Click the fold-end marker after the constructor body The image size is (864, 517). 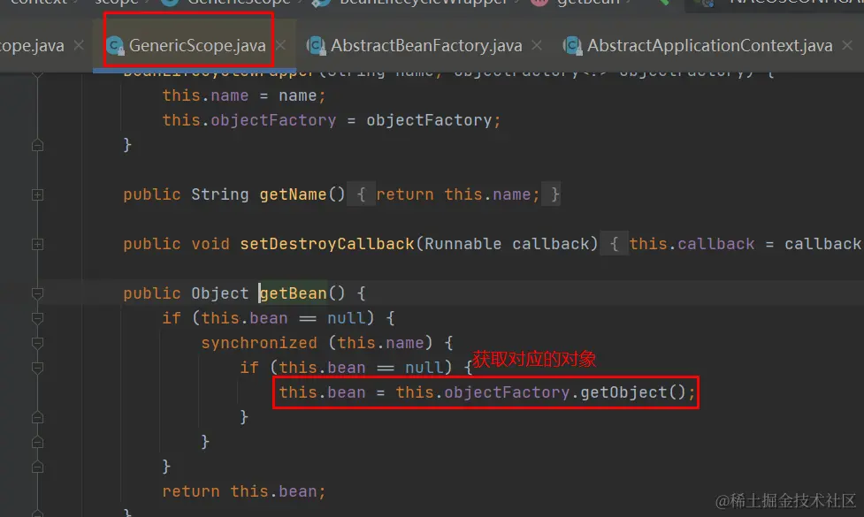pos(37,145)
